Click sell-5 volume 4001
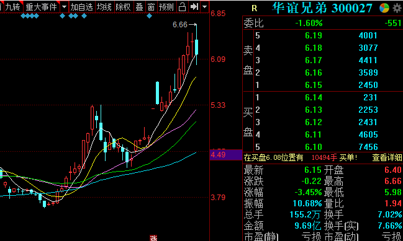 pos(368,35)
